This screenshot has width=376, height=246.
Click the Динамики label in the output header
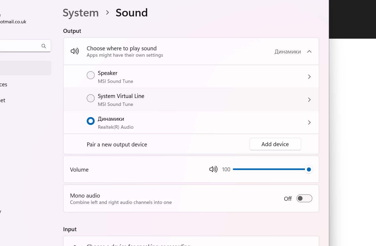click(288, 52)
